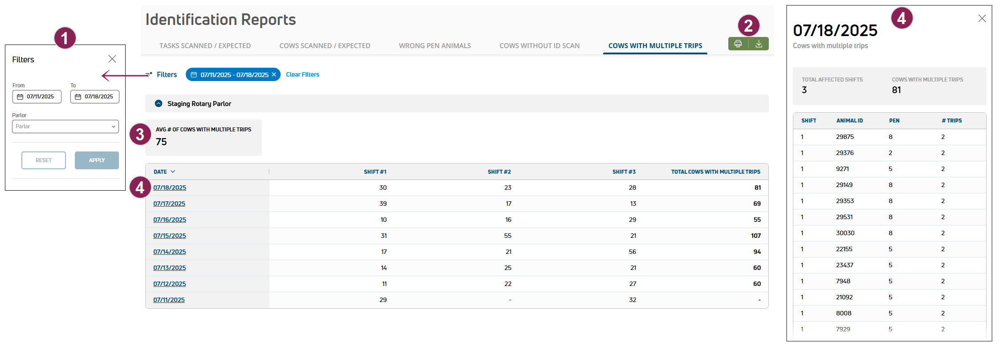
Task: Close the Filters panel
Action: pos(112,59)
